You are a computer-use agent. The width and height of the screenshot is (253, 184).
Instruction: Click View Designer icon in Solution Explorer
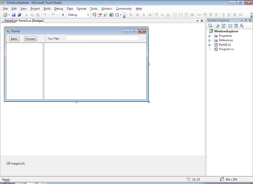pyautogui.click(x=236, y=25)
